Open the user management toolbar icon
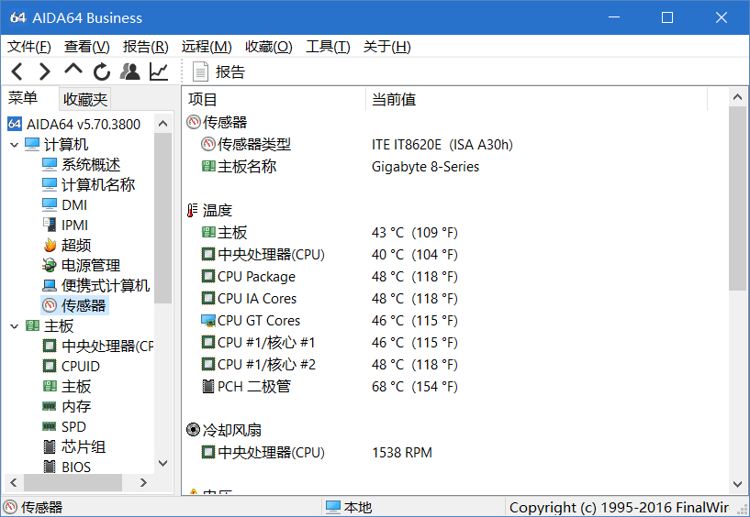 click(x=129, y=71)
